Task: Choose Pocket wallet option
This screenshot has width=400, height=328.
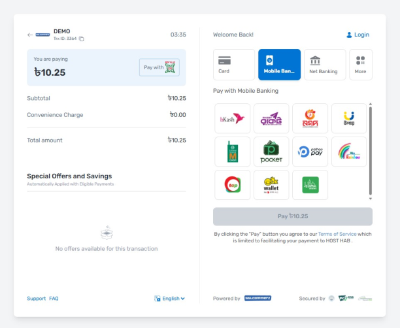Action: click(x=271, y=152)
